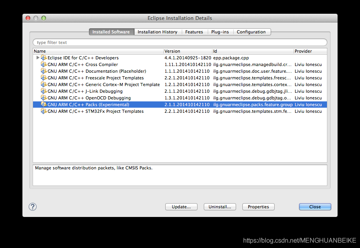
Task: Click the green window zoom button
Action: [44, 18]
